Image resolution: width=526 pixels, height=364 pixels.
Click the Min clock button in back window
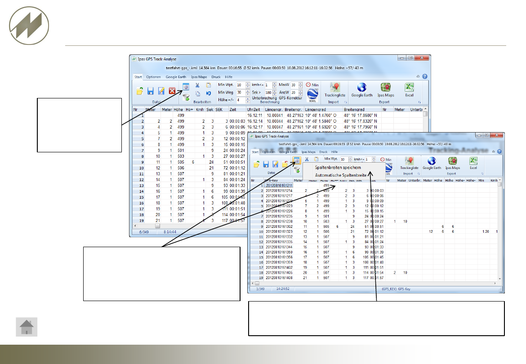coord(312,85)
